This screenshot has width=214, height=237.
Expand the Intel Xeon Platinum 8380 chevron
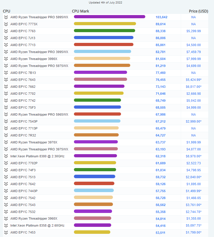coord(6,156)
